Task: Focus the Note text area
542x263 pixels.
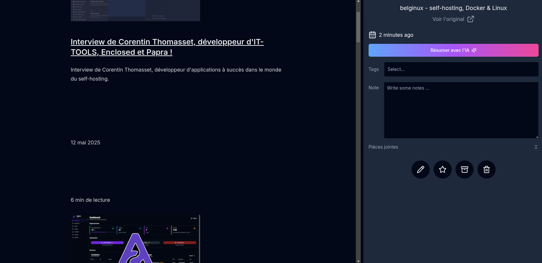Action: pos(461,110)
